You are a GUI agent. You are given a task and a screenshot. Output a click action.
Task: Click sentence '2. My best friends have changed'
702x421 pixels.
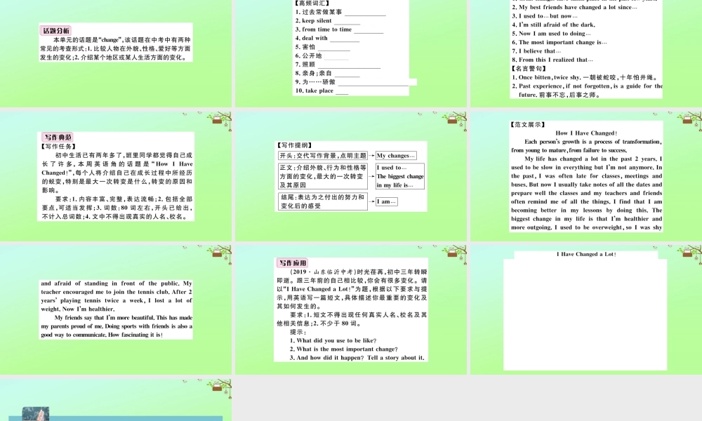(574, 7)
